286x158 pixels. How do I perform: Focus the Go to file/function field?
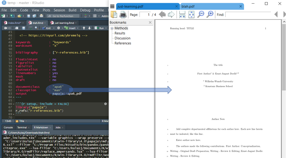pyautogui.click(x=63, y=16)
